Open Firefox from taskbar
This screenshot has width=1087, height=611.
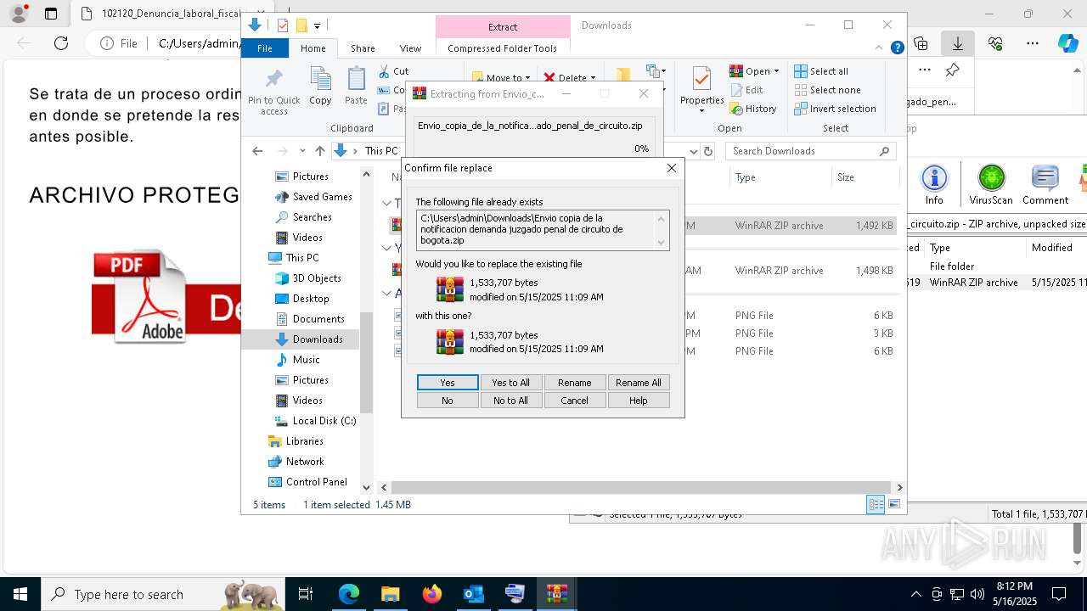click(x=431, y=594)
